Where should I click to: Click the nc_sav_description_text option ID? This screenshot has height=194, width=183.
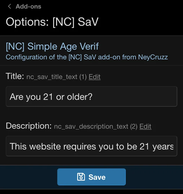(91, 126)
